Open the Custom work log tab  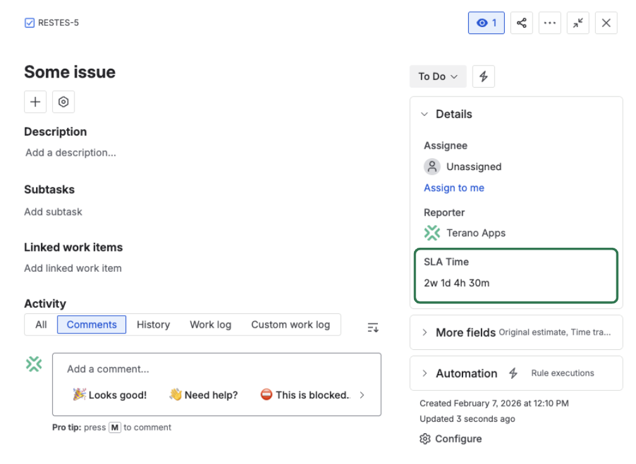tap(290, 325)
